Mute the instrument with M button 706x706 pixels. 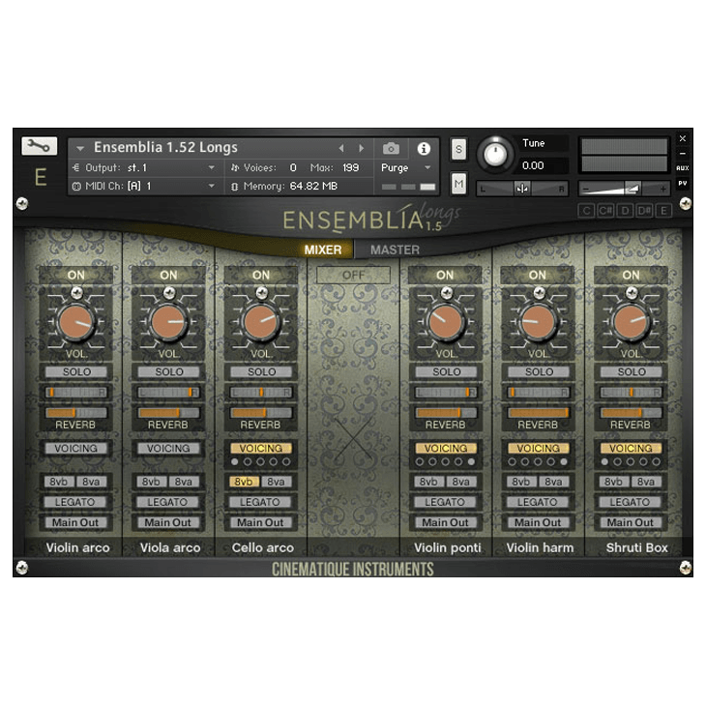click(x=458, y=184)
